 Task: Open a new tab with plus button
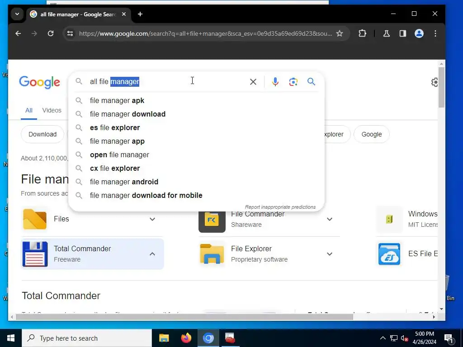140,14
